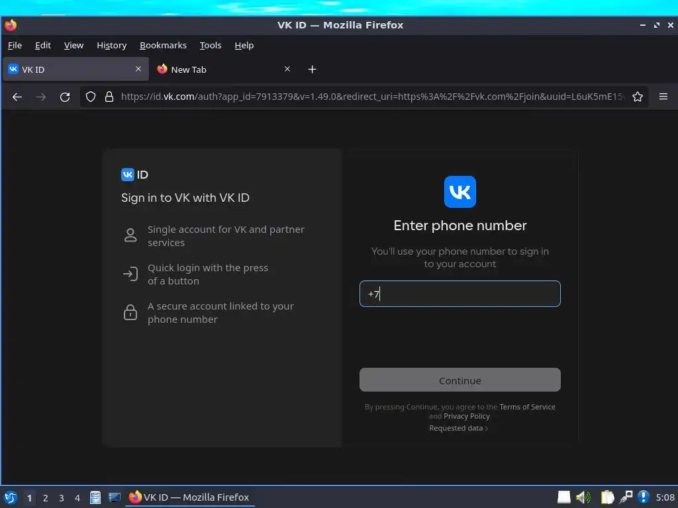Open the History menu

click(111, 46)
